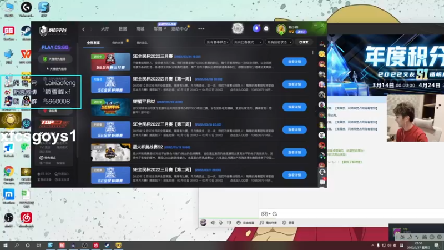Open the 大厅 lobby menu
The width and height of the screenshot is (444, 250).
coord(105,29)
